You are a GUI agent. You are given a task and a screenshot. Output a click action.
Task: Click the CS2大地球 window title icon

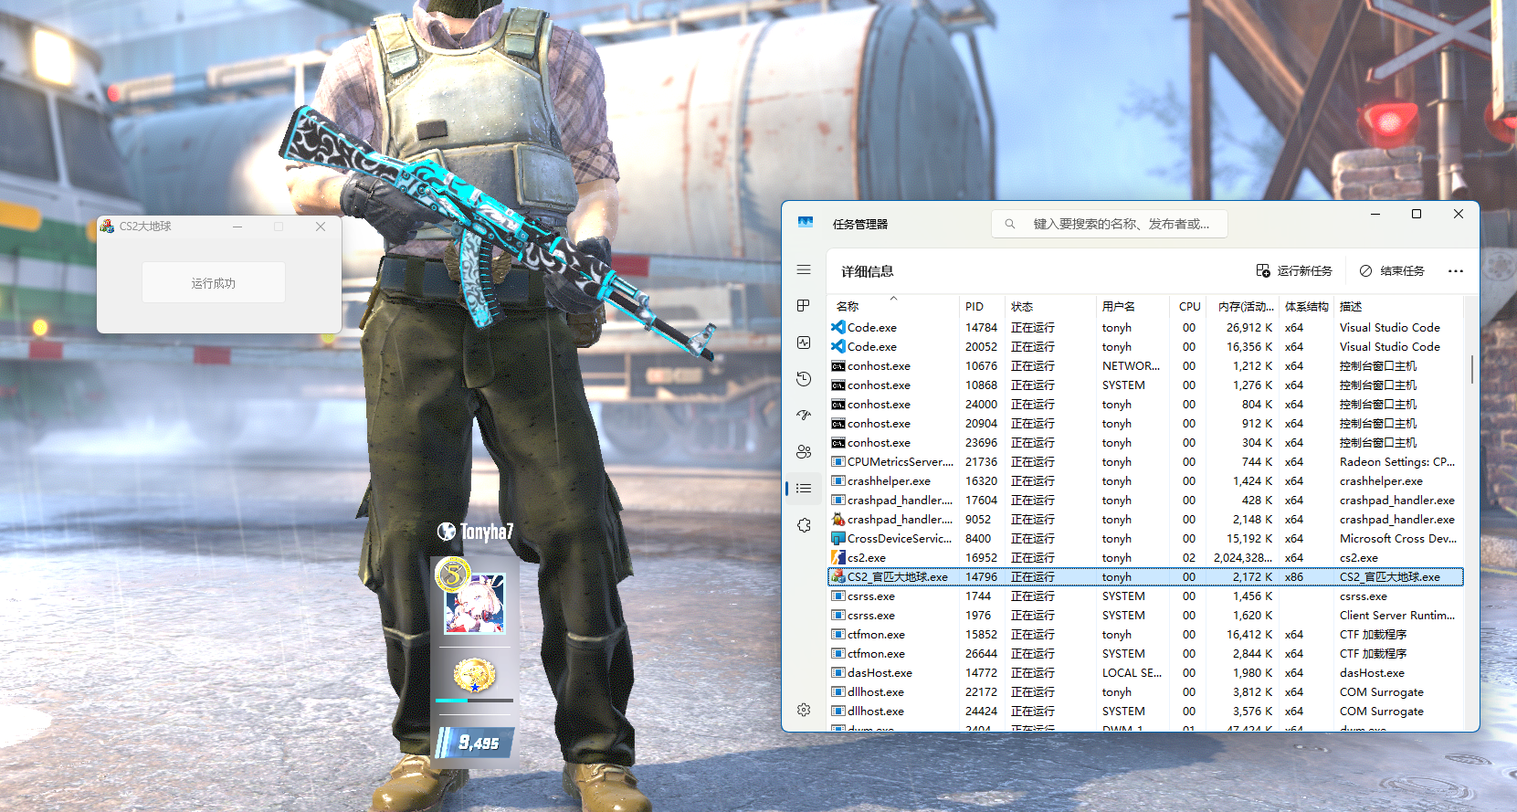coord(108,226)
